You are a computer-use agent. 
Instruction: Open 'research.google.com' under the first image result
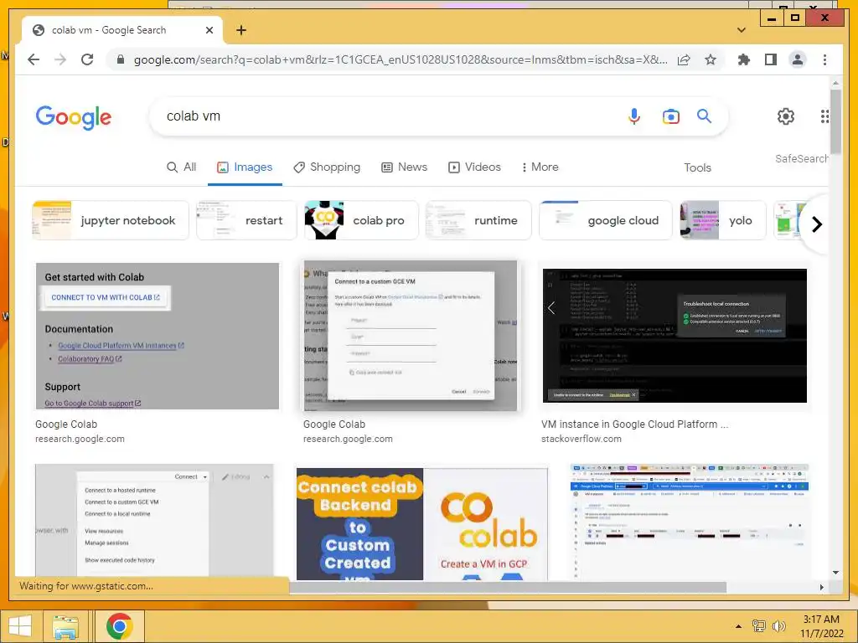click(80, 439)
